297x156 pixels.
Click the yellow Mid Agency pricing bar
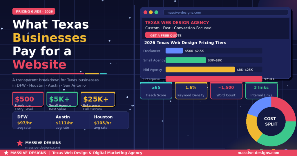(x=200, y=70)
